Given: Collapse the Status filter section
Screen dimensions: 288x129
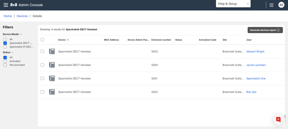Looking at the screenshot, I should coord(13,52).
